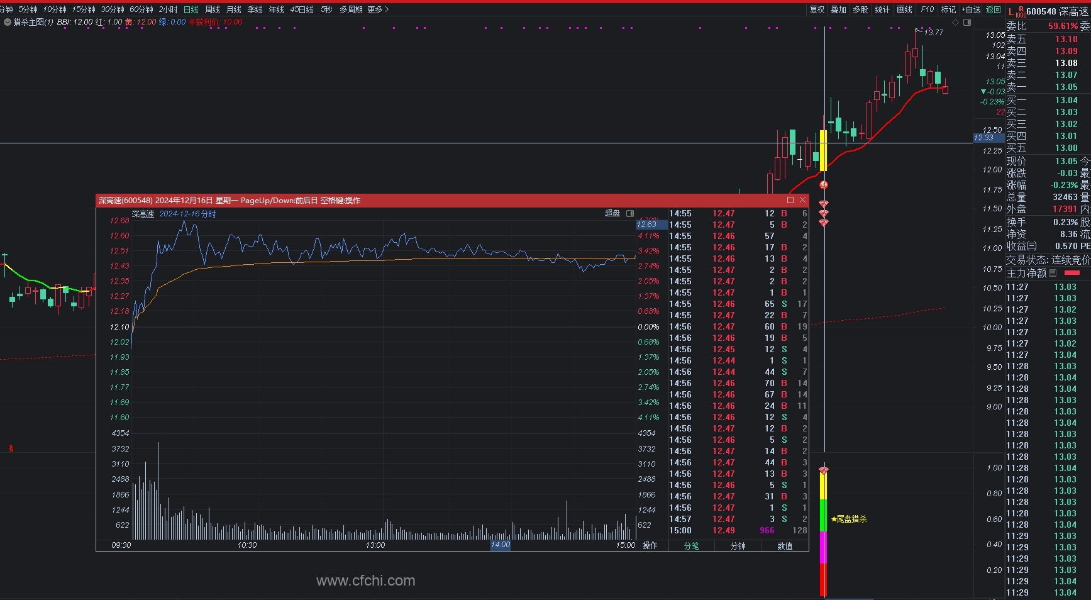Click the 叠加 overlay toolbar button
The width and height of the screenshot is (1091, 600).
(839, 9)
